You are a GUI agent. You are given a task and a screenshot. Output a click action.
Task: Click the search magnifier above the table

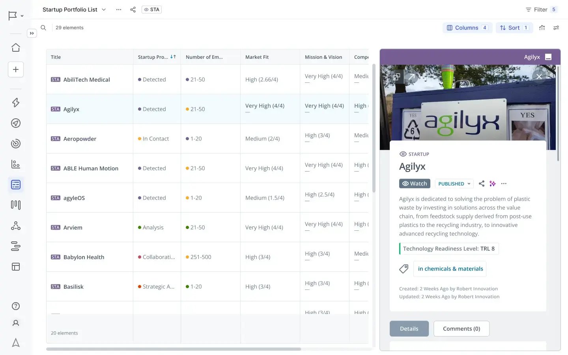coord(43,28)
